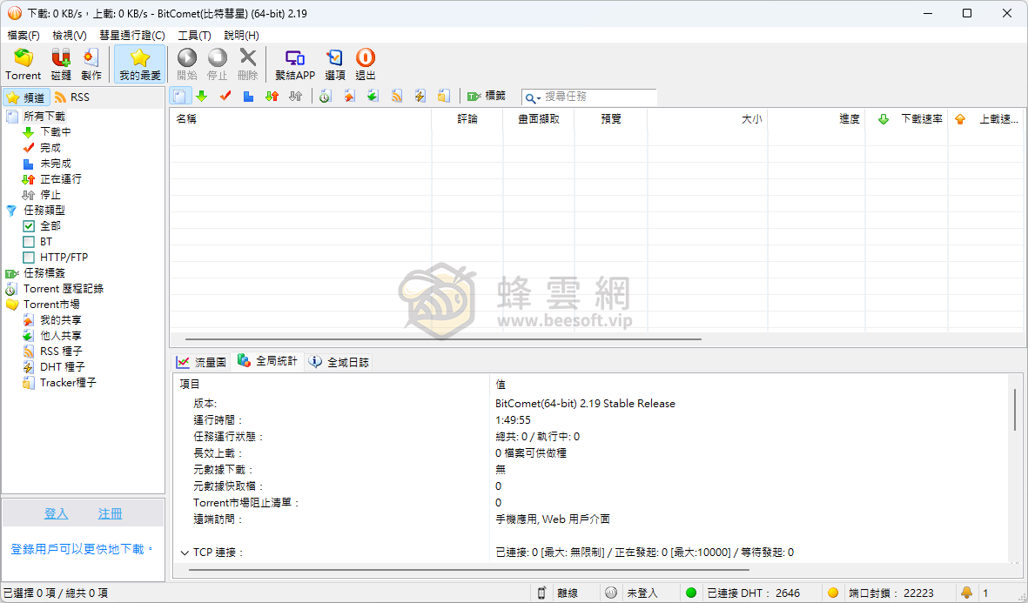1028x603 pixels.
Task: Open the 檢視(V) menu
Action: (x=70, y=36)
